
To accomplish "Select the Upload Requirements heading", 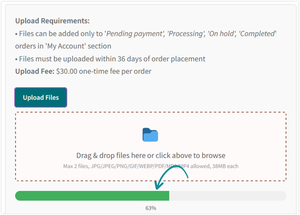I will (52, 21).
